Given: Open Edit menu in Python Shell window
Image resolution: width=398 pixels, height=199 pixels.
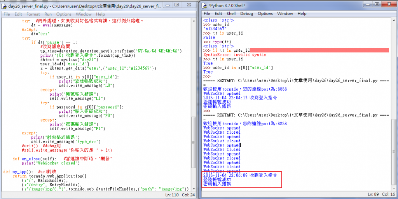Looking at the screenshot, I should point(218,14).
